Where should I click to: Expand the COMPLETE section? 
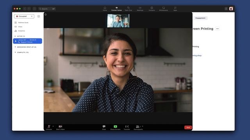[x=15, y=52]
